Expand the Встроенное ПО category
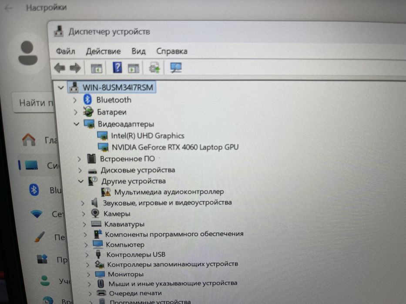 pos(79,159)
